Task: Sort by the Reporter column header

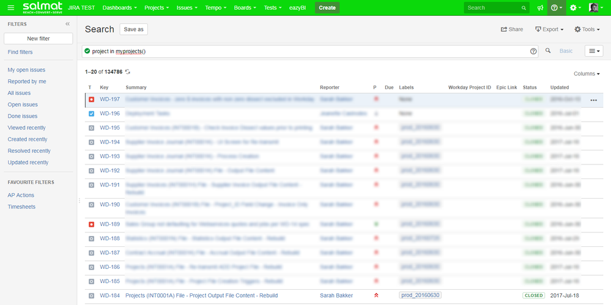Action: coord(330,87)
